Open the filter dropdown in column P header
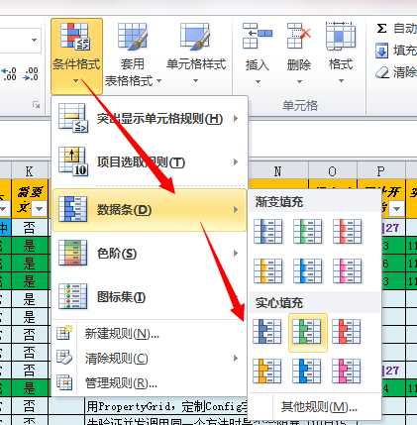 click(396, 209)
